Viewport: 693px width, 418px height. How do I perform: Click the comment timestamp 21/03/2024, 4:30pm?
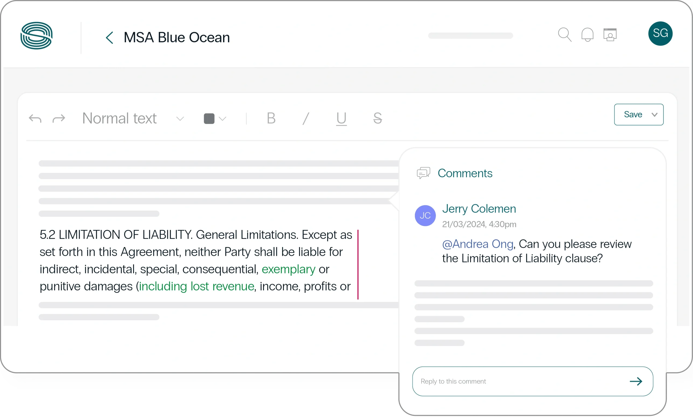(x=479, y=224)
